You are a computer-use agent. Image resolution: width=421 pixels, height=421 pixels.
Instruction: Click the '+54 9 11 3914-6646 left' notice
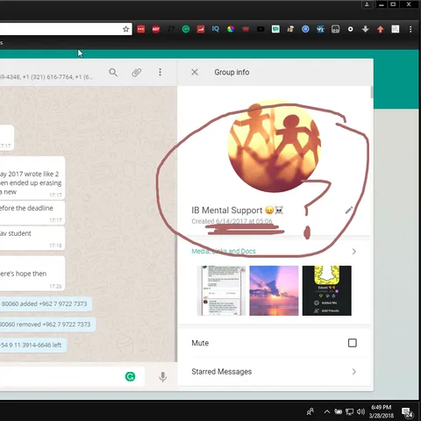(x=32, y=345)
